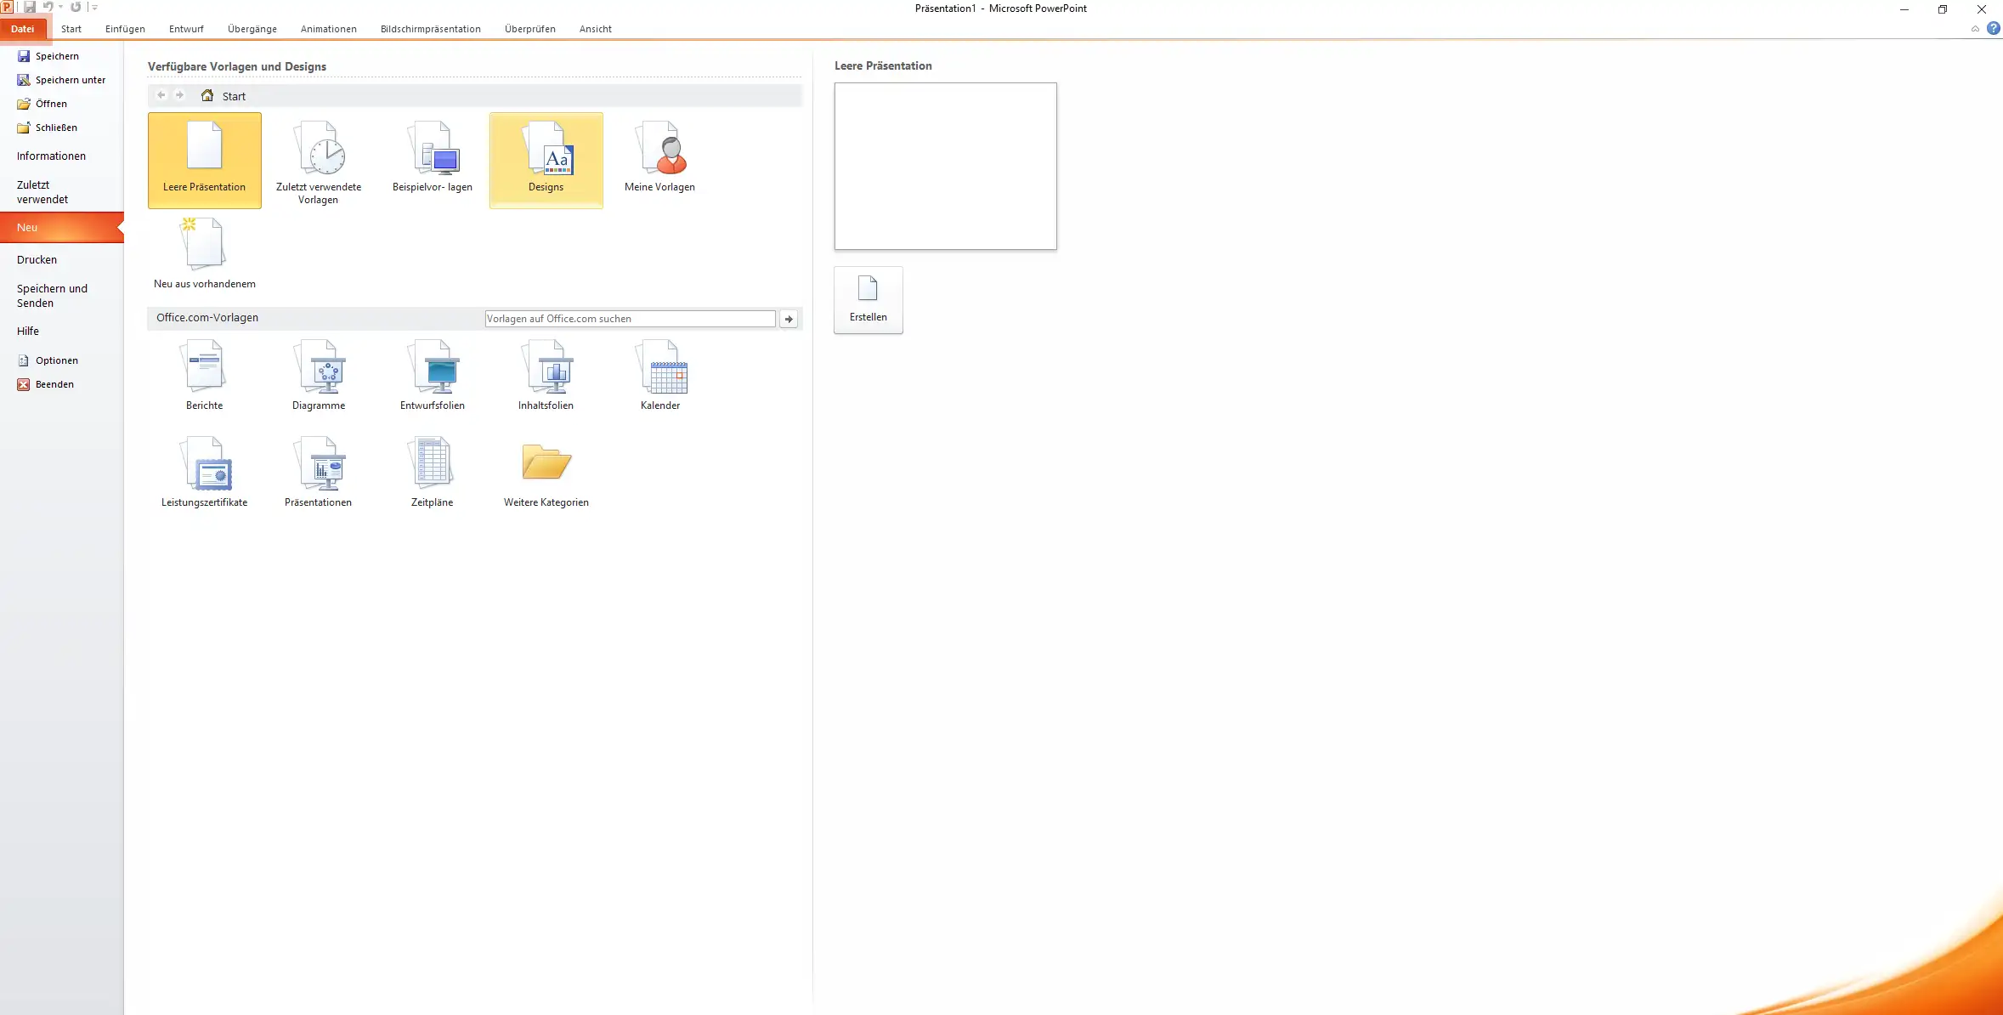Expand the quick access toolbar dropdown
The image size is (2003, 1015).
(x=94, y=8)
